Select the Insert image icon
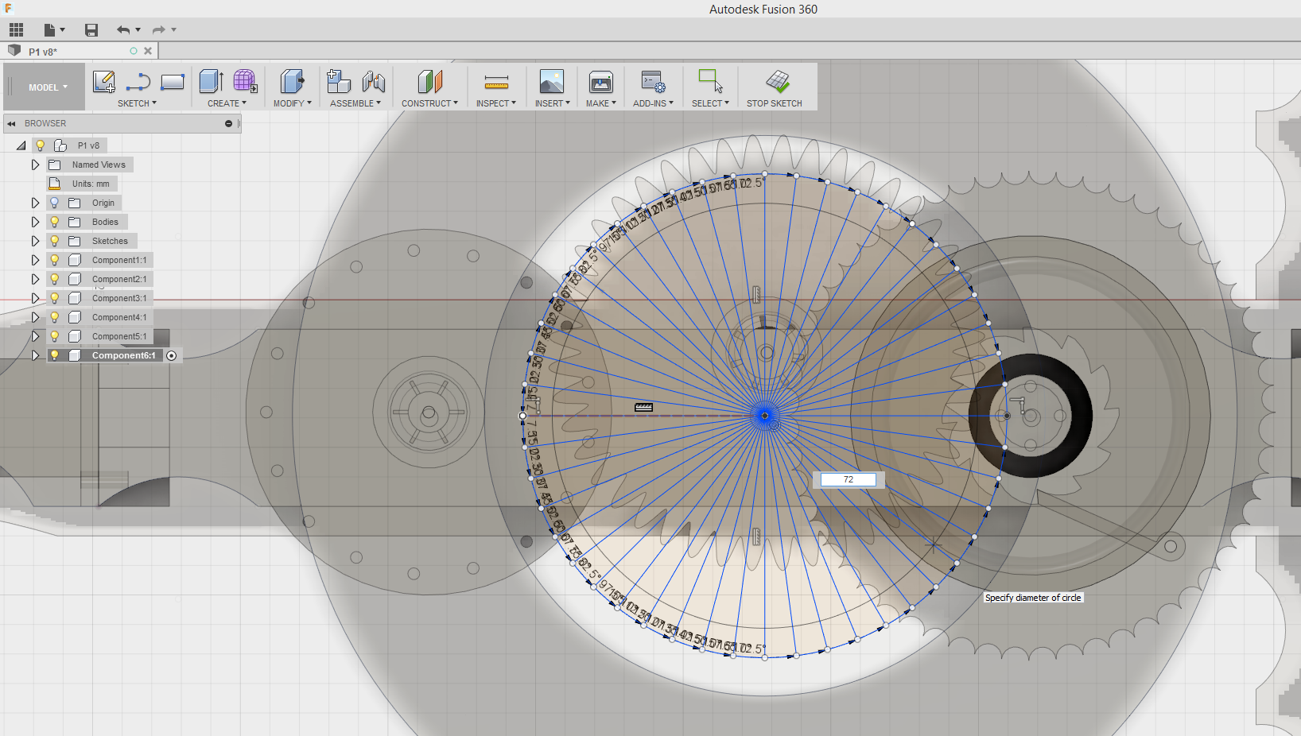 tap(552, 81)
